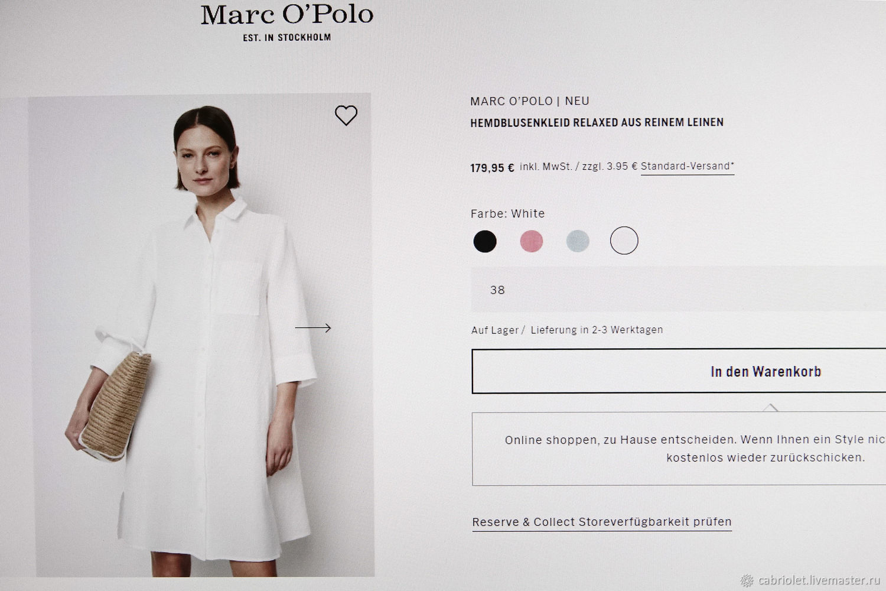
Task: Click Auf Lager delivery time text
Action: point(567,330)
